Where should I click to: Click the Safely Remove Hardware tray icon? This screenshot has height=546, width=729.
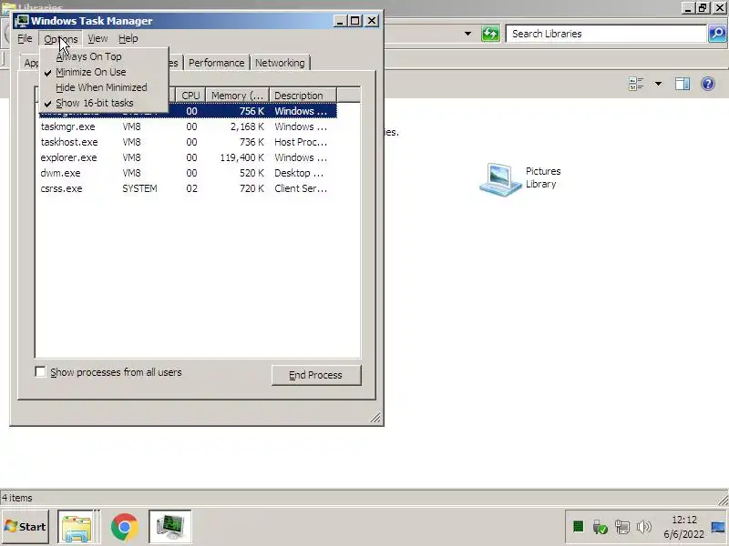(x=600, y=527)
